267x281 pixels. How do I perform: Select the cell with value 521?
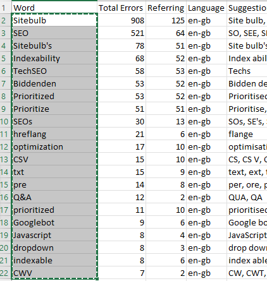(121, 33)
